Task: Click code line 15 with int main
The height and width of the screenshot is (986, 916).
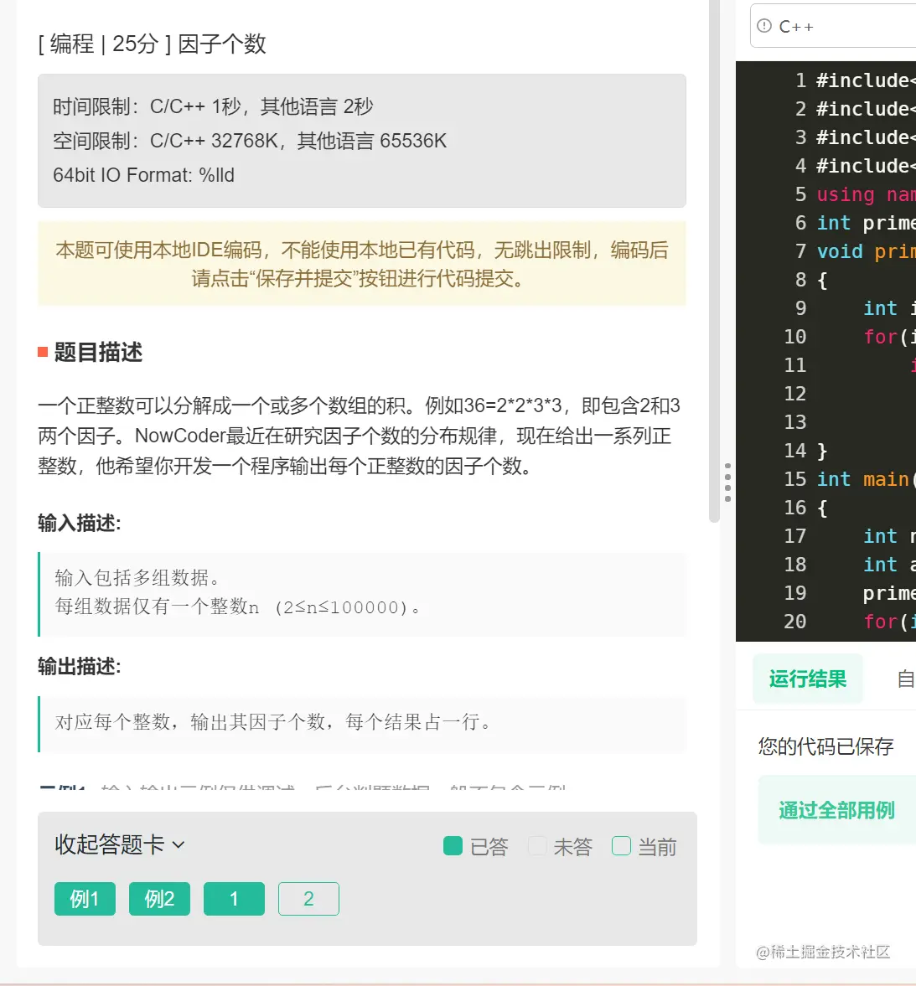Action: pyautogui.click(x=866, y=479)
